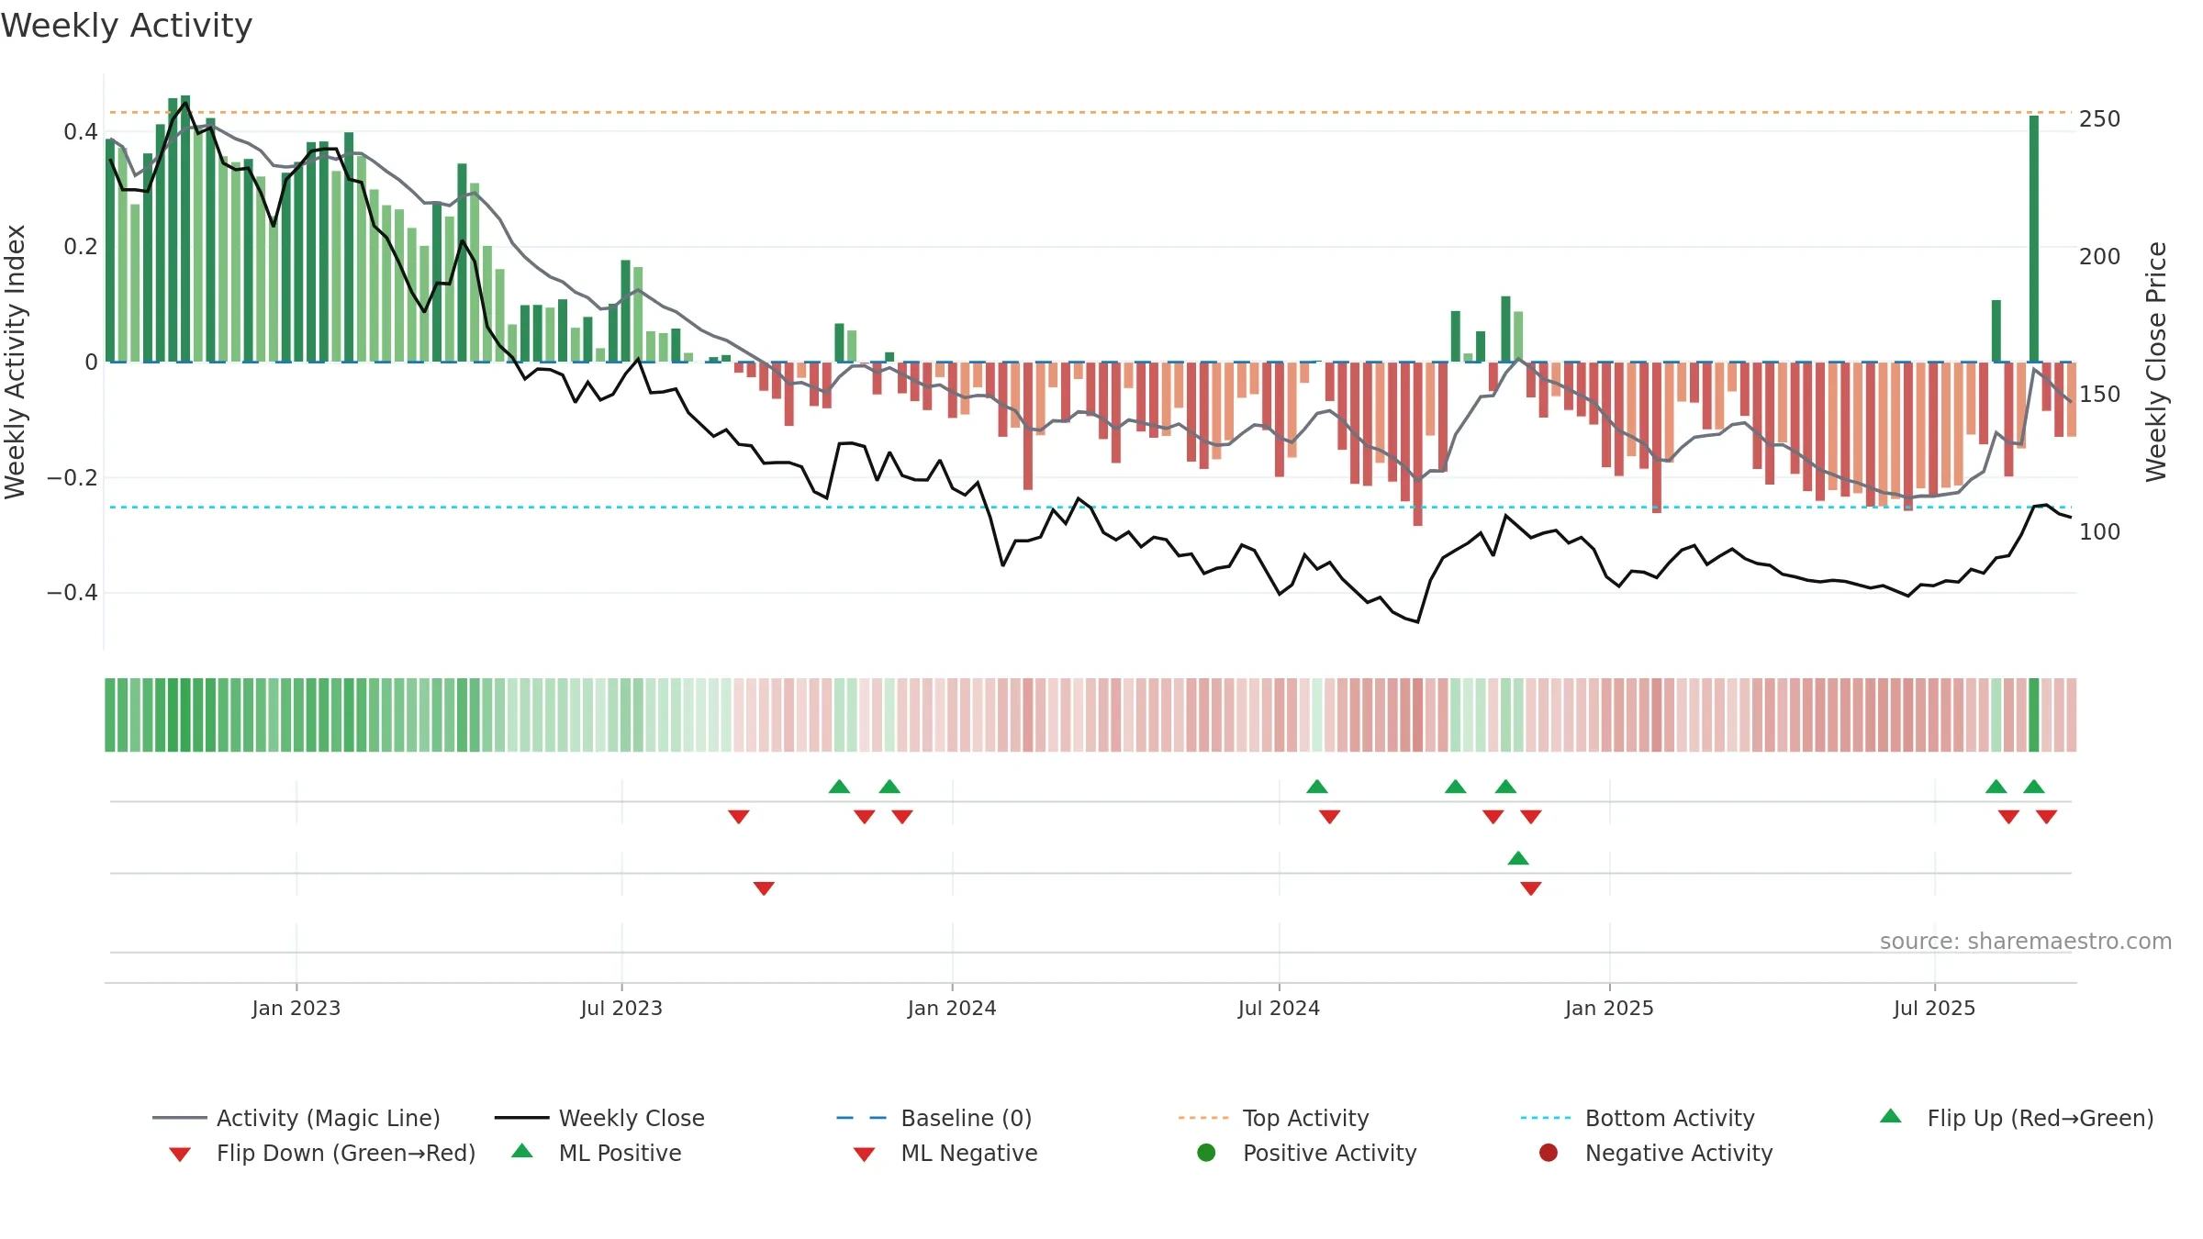
Task: Click the flip-up triangle just after Jul 2024
Action: (x=1317, y=787)
